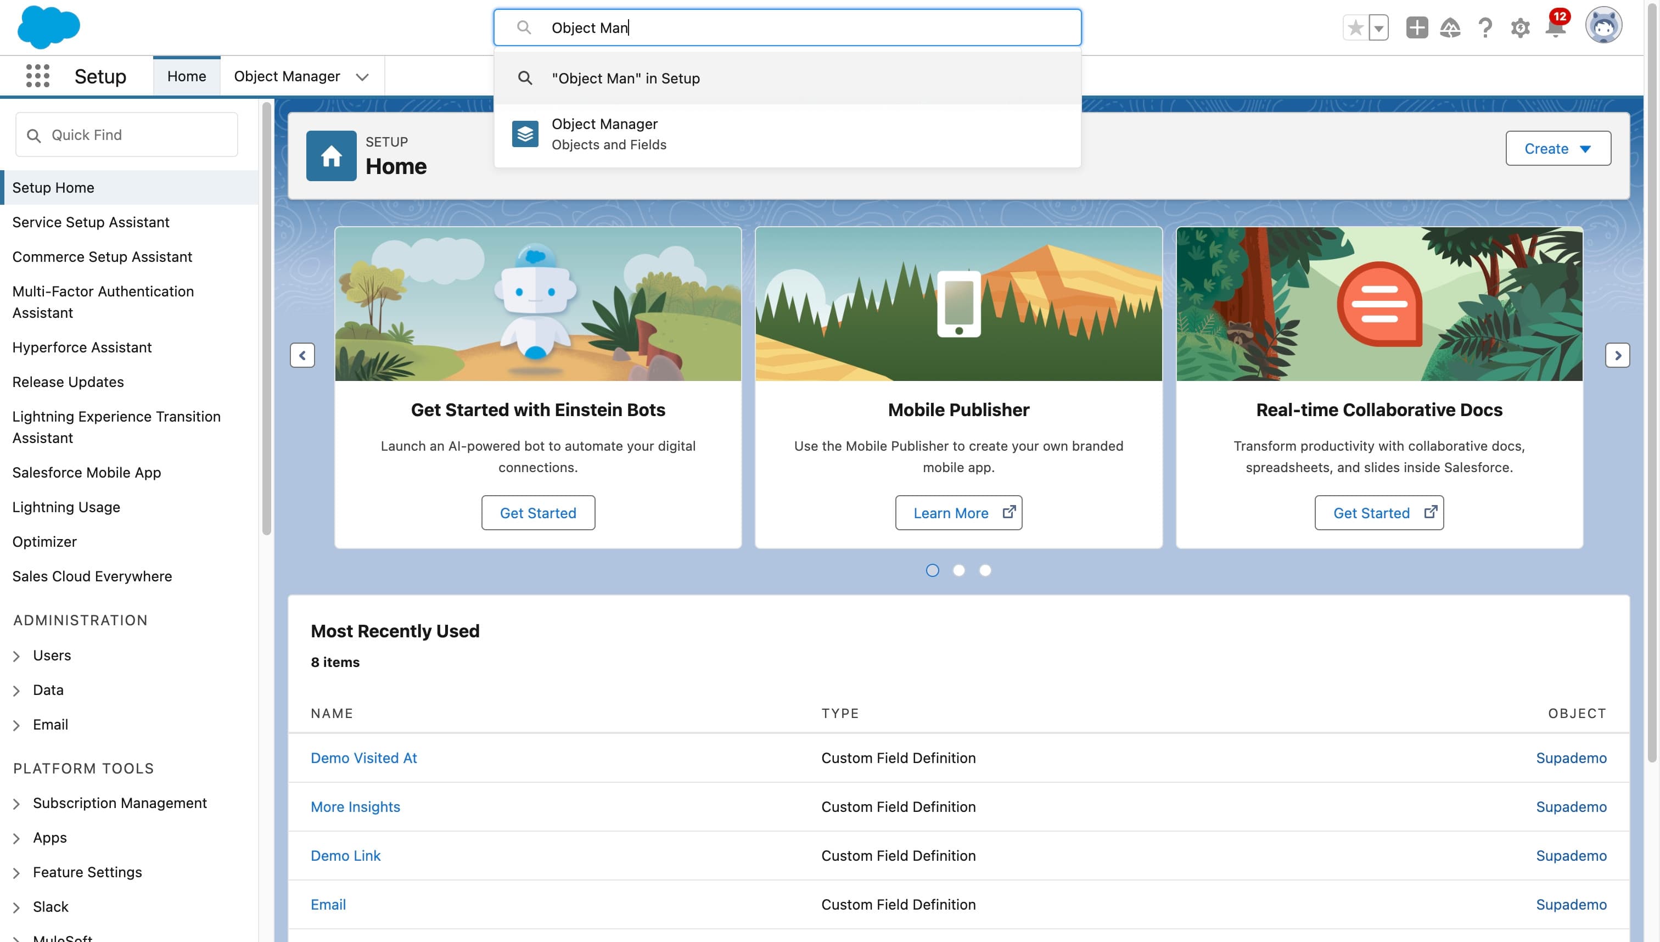Open the Demo Link field

345,855
